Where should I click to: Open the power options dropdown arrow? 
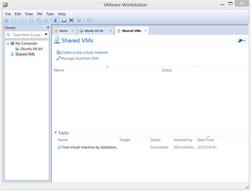click(x=11, y=21)
